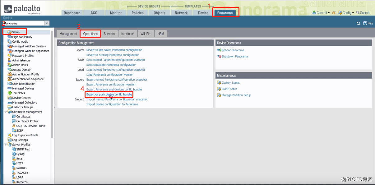Switch to the Interfaces sub-tab
Image resolution: width=375 pixels, height=185 pixels.
(x=128, y=34)
